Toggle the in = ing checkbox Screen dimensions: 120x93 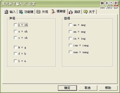(70, 38)
